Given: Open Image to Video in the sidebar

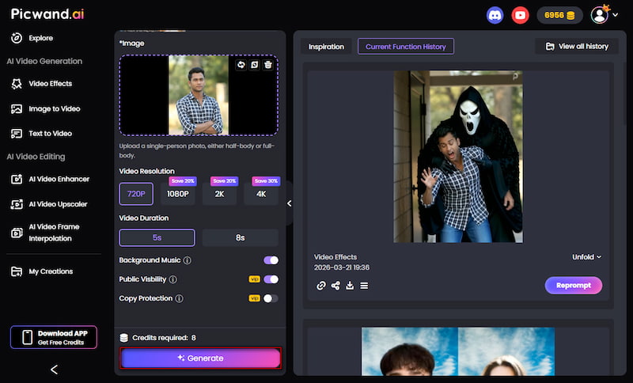Looking at the screenshot, I should click(x=46, y=108).
